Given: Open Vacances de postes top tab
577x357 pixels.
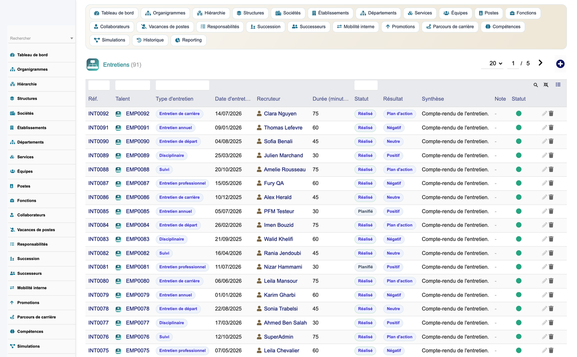Looking at the screenshot, I should (x=165, y=27).
